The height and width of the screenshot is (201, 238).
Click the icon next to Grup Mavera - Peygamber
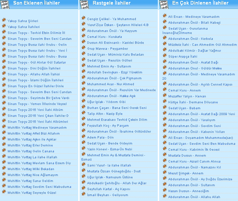pos(83,48)
